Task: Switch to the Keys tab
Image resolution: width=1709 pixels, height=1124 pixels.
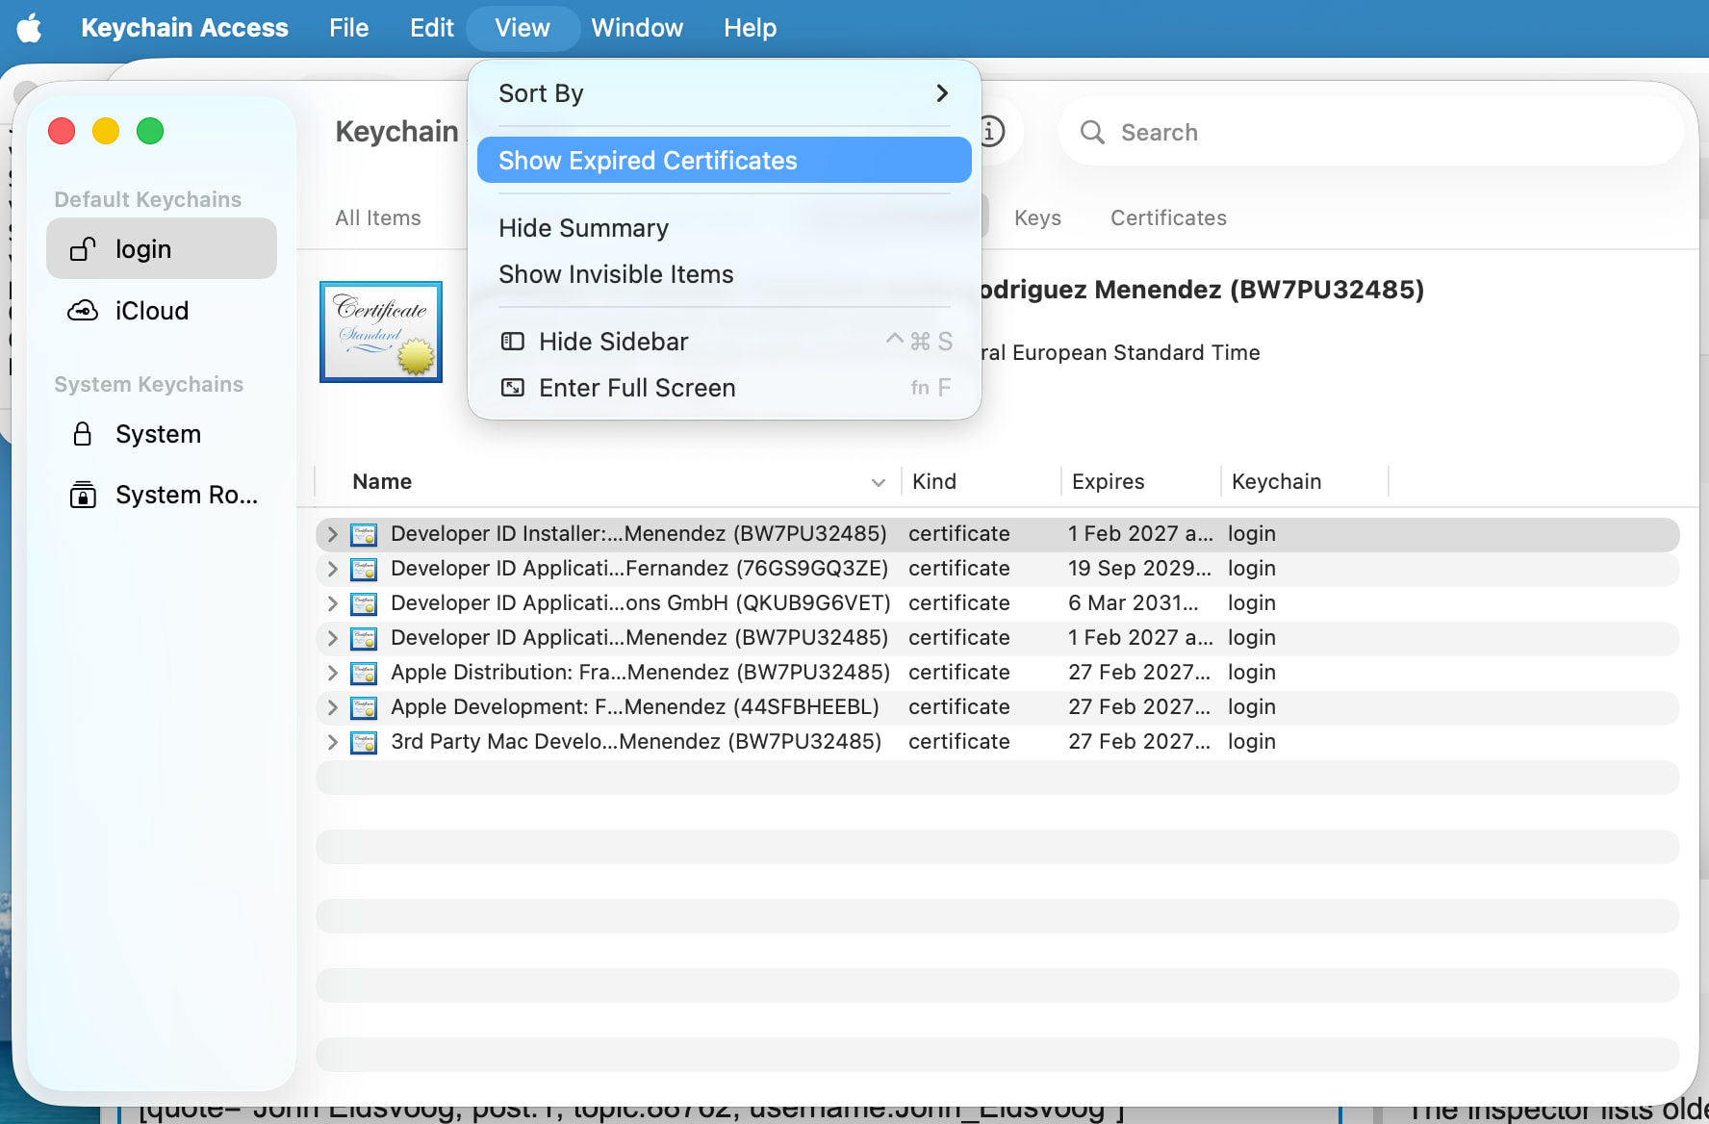Action: point(1037,218)
